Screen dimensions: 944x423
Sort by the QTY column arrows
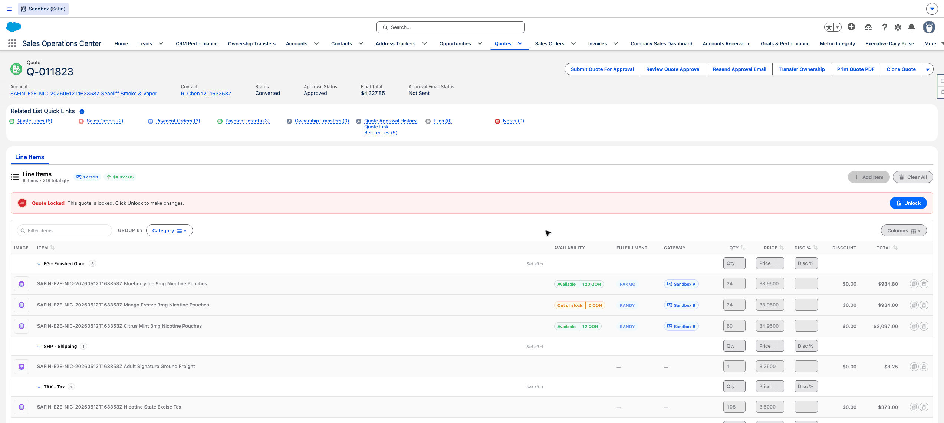click(x=743, y=247)
